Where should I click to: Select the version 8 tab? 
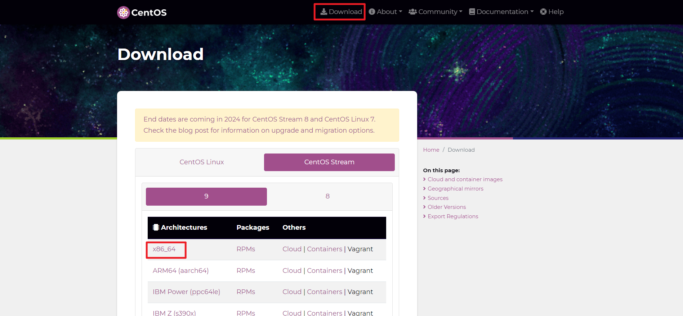point(327,196)
